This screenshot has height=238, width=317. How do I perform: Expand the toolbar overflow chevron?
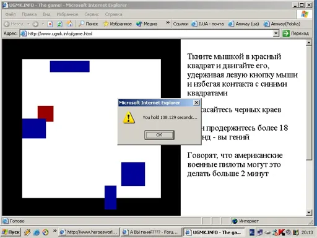click(168, 22)
